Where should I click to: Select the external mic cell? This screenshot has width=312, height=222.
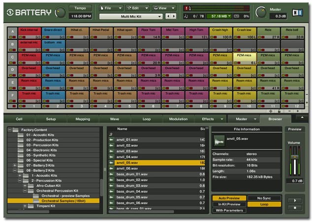pos(30,46)
